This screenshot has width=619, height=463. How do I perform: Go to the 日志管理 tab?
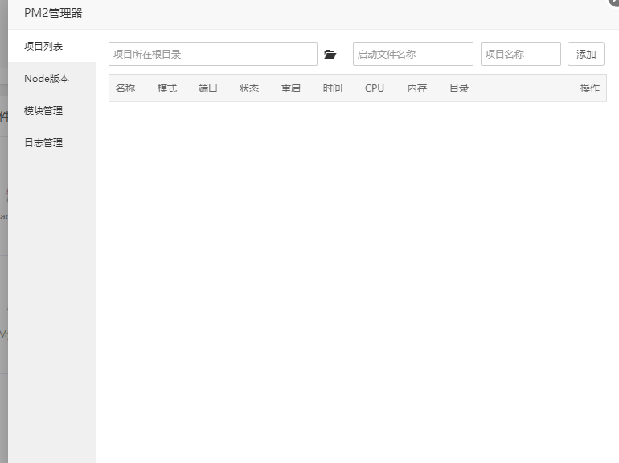[52, 142]
